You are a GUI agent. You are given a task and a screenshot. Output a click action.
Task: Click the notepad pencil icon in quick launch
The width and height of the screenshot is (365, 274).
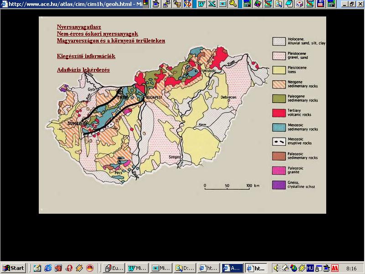(37, 268)
